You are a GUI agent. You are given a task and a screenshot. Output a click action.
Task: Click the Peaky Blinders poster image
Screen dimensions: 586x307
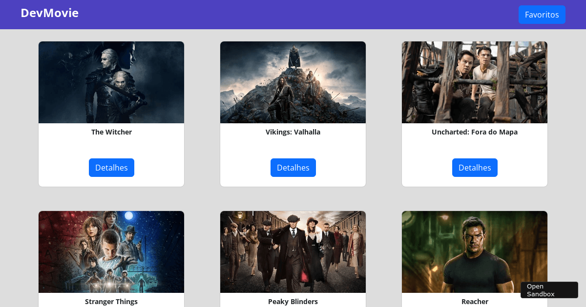click(x=293, y=252)
